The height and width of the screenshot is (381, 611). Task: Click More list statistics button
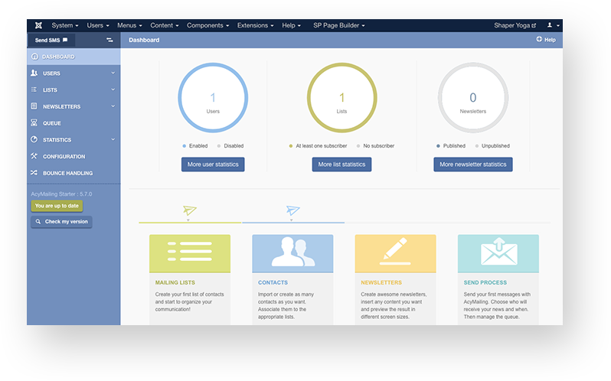click(341, 164)
